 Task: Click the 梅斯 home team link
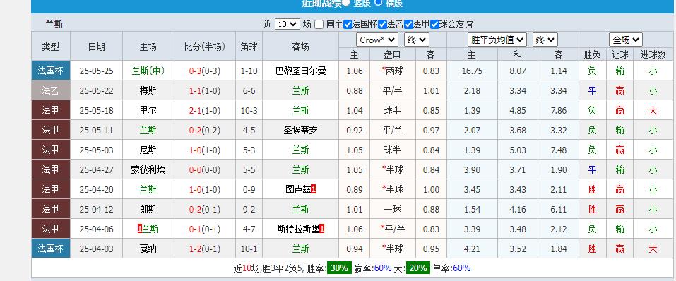(148, 90)
